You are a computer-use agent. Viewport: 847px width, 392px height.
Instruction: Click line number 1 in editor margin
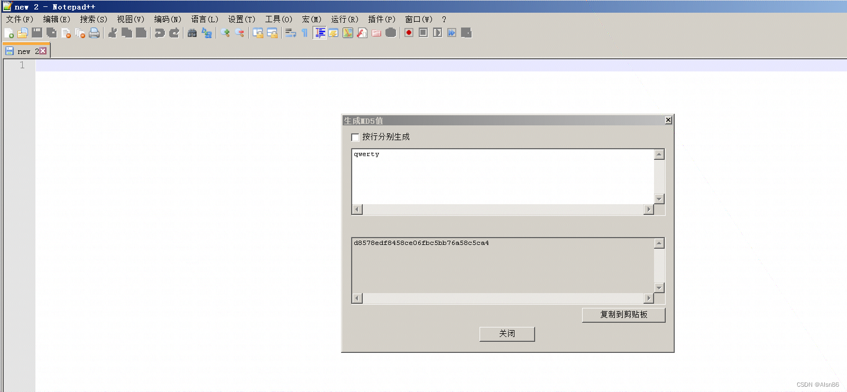click(x=22, y=65)
